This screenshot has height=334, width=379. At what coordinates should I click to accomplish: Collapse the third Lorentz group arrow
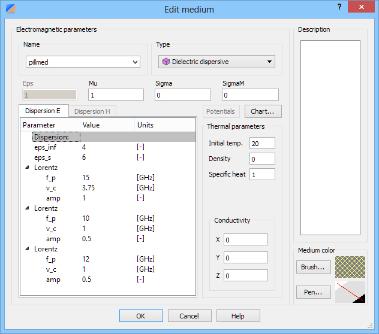(27, 248)
